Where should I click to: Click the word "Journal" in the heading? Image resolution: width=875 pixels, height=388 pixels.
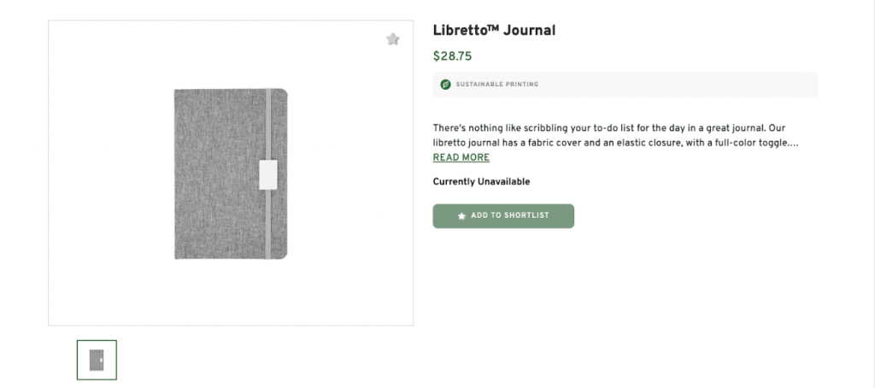point(528,31)
